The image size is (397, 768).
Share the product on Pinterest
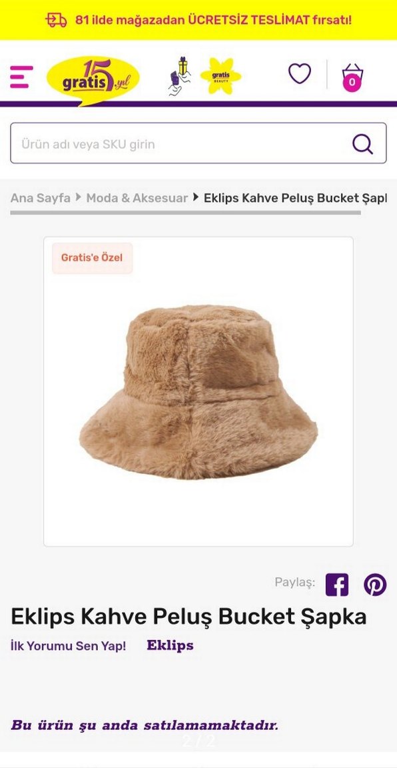(x=375, y=584)
